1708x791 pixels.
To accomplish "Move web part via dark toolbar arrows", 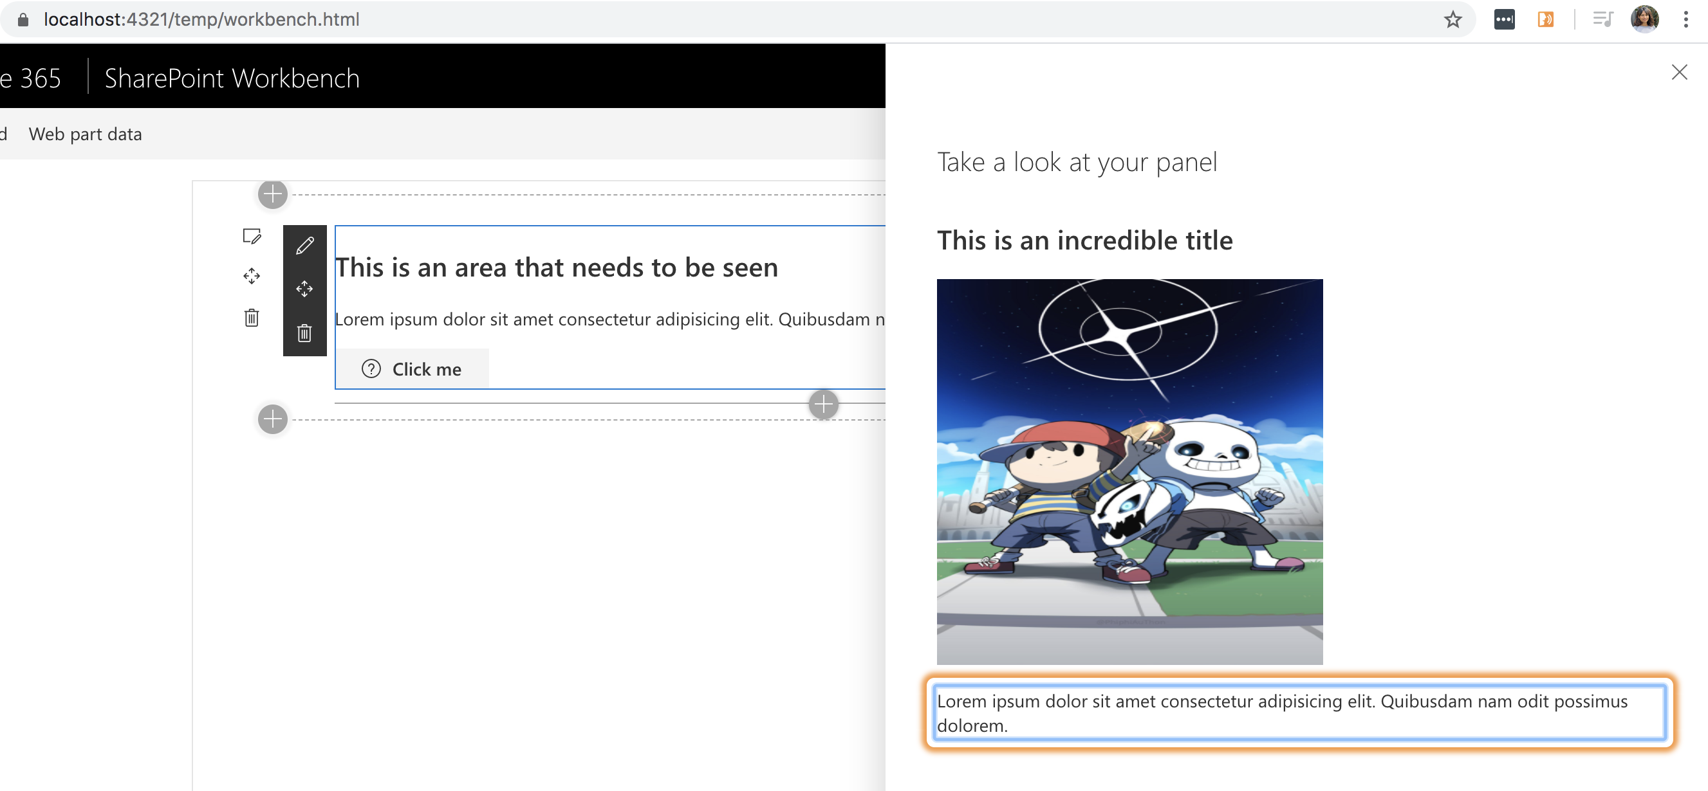I will pyautogui.click(x=304, y=289).
